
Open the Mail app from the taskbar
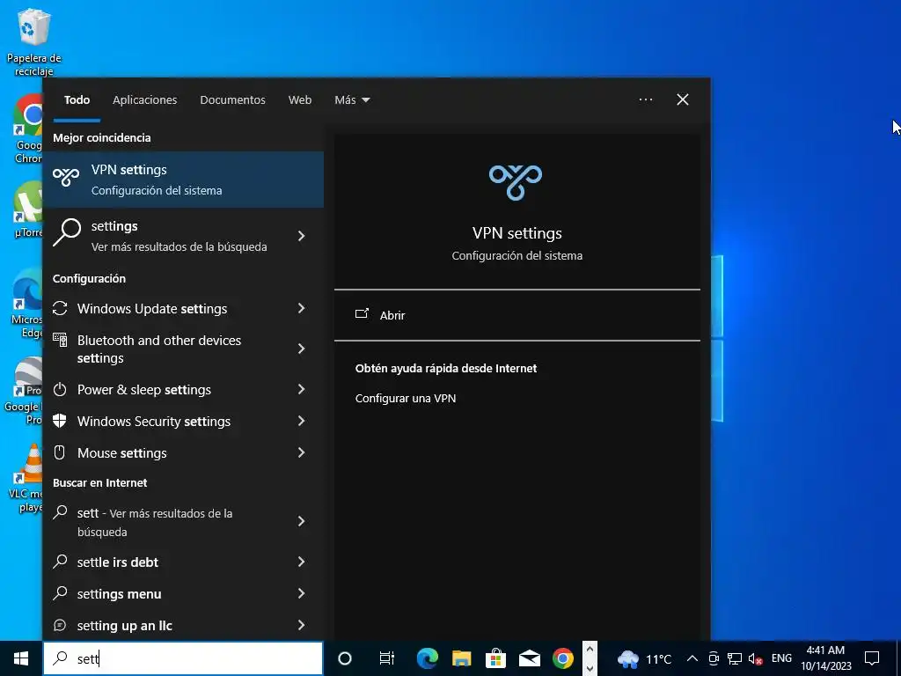[529, 658]
